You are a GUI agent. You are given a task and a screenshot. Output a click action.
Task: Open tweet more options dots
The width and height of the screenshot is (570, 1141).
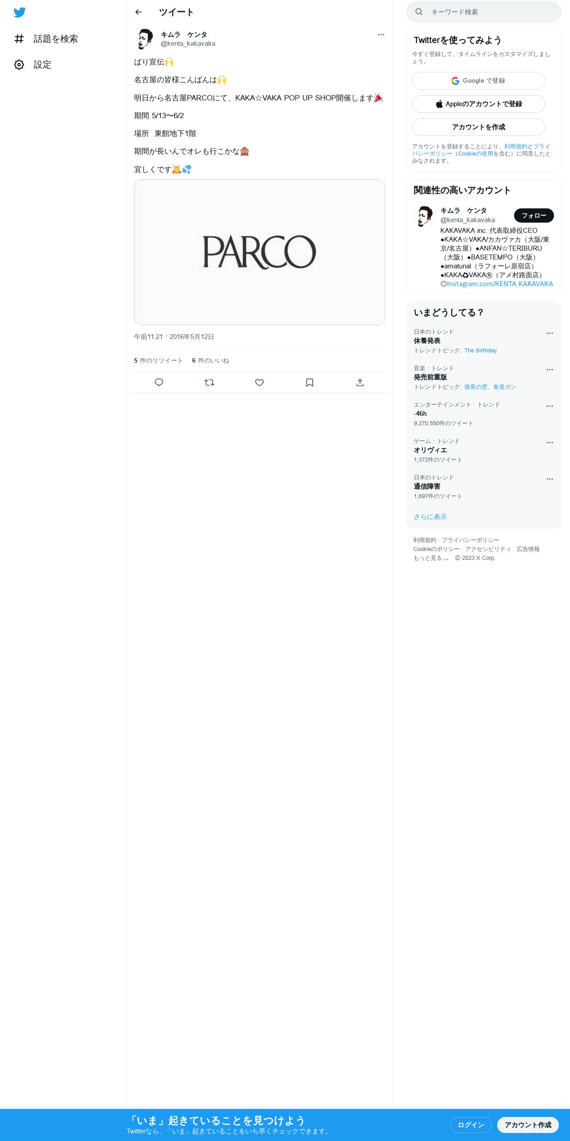[381, 35]
